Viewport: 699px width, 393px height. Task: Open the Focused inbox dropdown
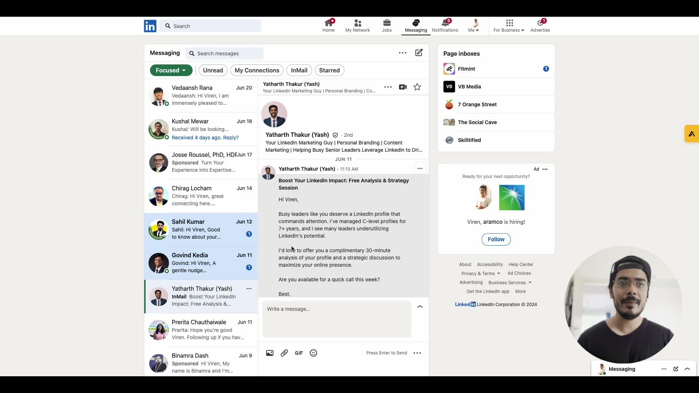[x=171, y=70]
